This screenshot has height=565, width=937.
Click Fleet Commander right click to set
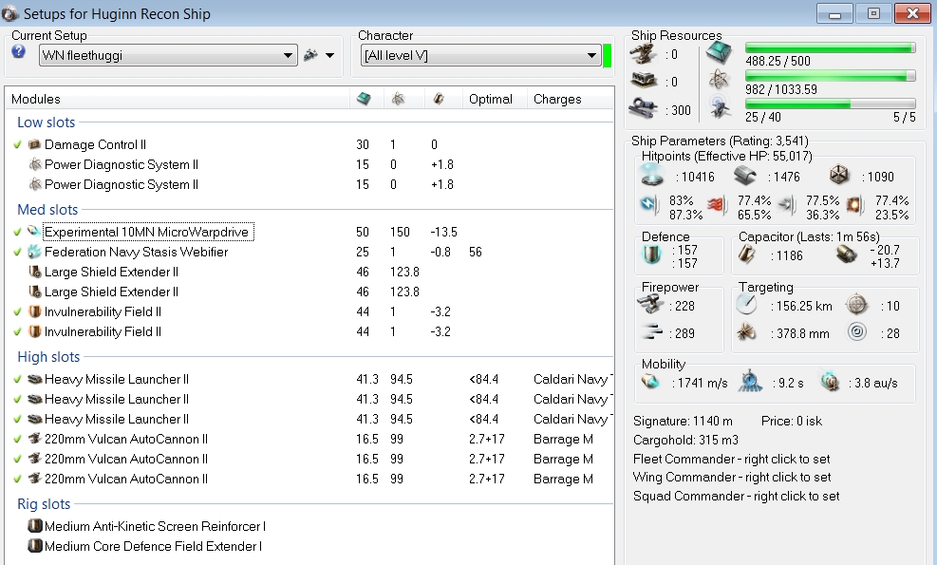coord(731,460)
